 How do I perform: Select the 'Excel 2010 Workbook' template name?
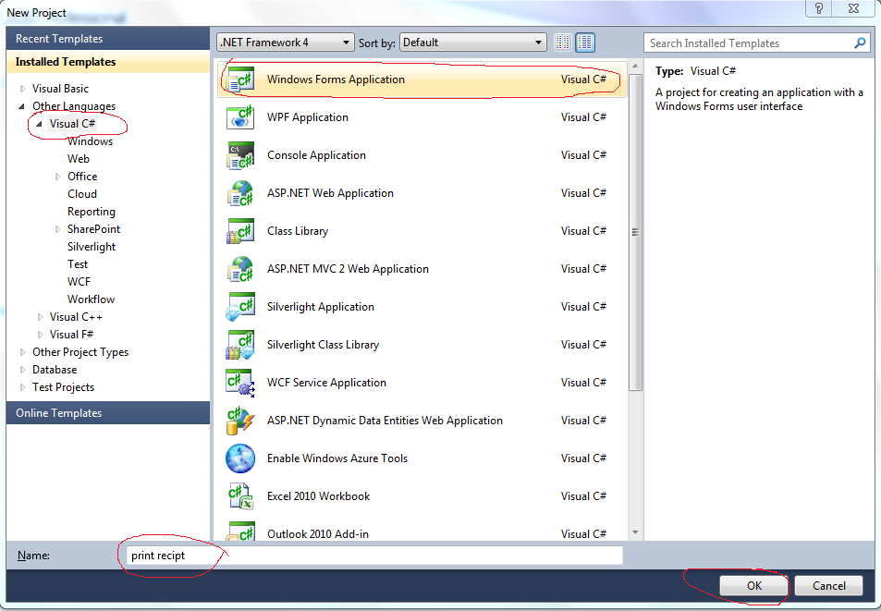(318, 496)
